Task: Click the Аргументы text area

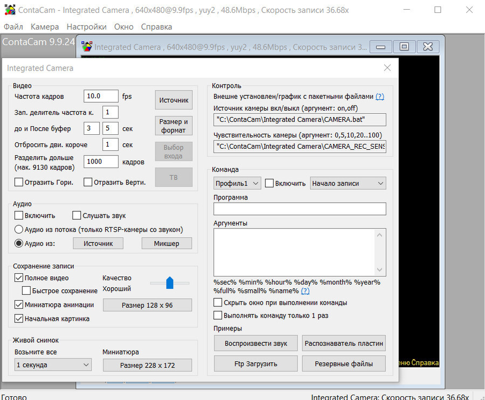Action: click(294, 252)
